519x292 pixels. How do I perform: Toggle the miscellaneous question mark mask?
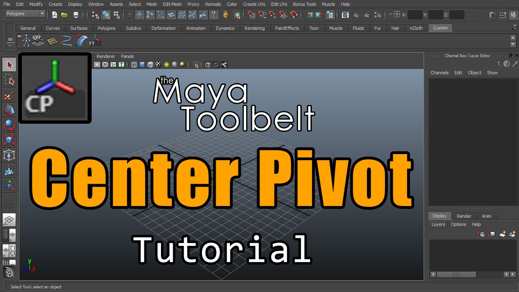[213, 15]
